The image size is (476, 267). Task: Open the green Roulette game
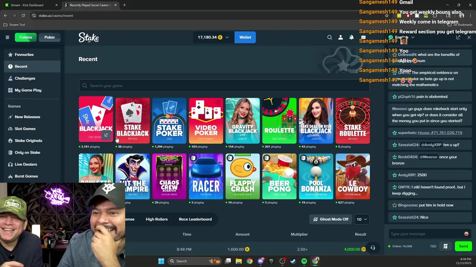[x=279, y=121]
